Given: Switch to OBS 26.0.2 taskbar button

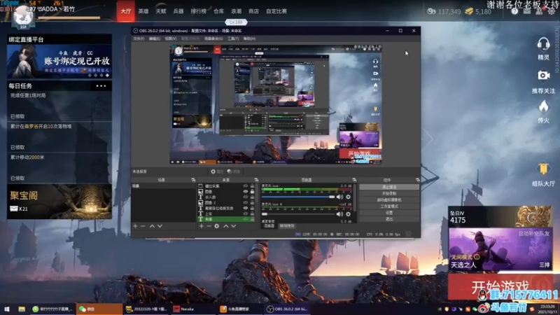Looking at the screenshot, I should click(x=288, y=309).
